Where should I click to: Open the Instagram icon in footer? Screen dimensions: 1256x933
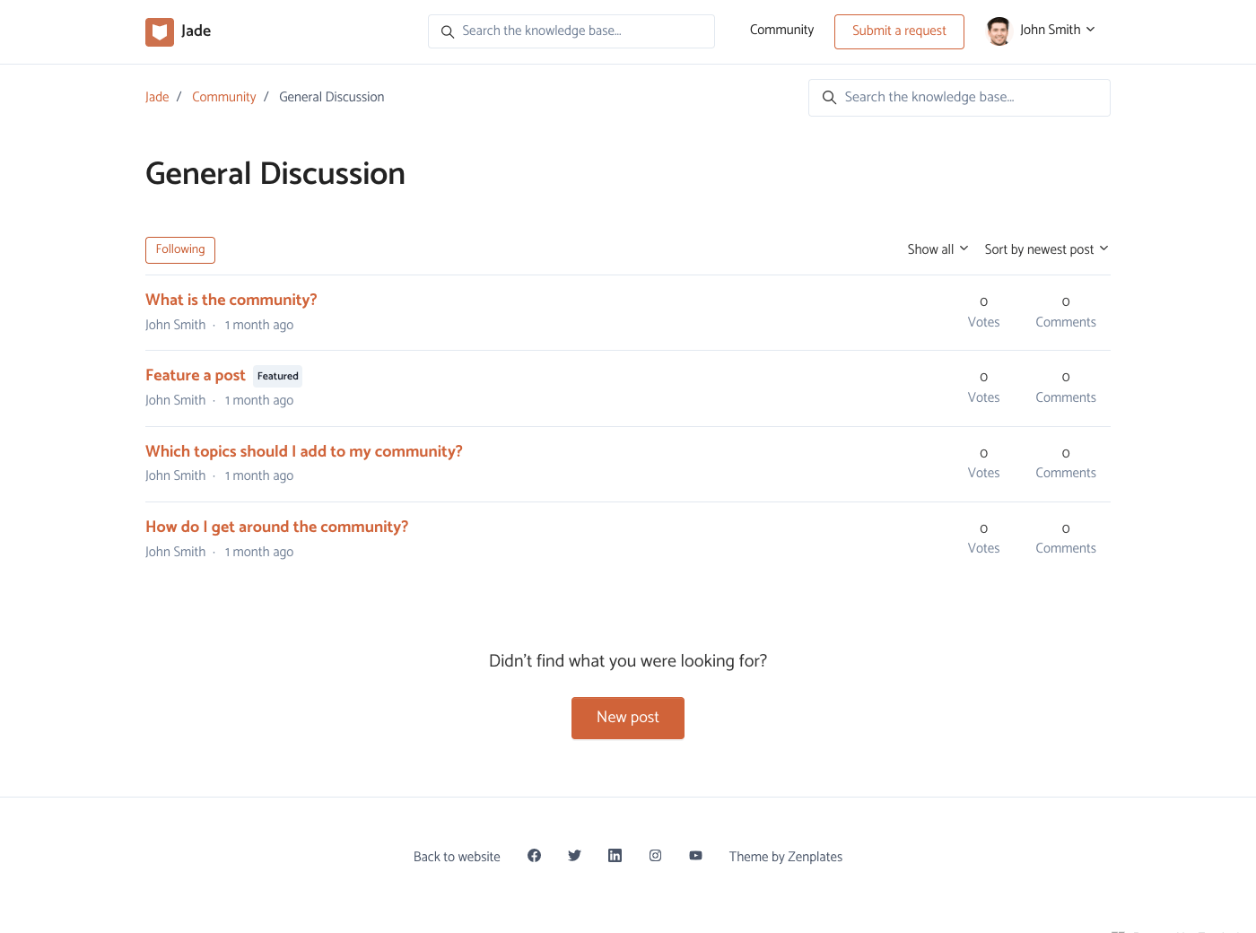[655, 856]
